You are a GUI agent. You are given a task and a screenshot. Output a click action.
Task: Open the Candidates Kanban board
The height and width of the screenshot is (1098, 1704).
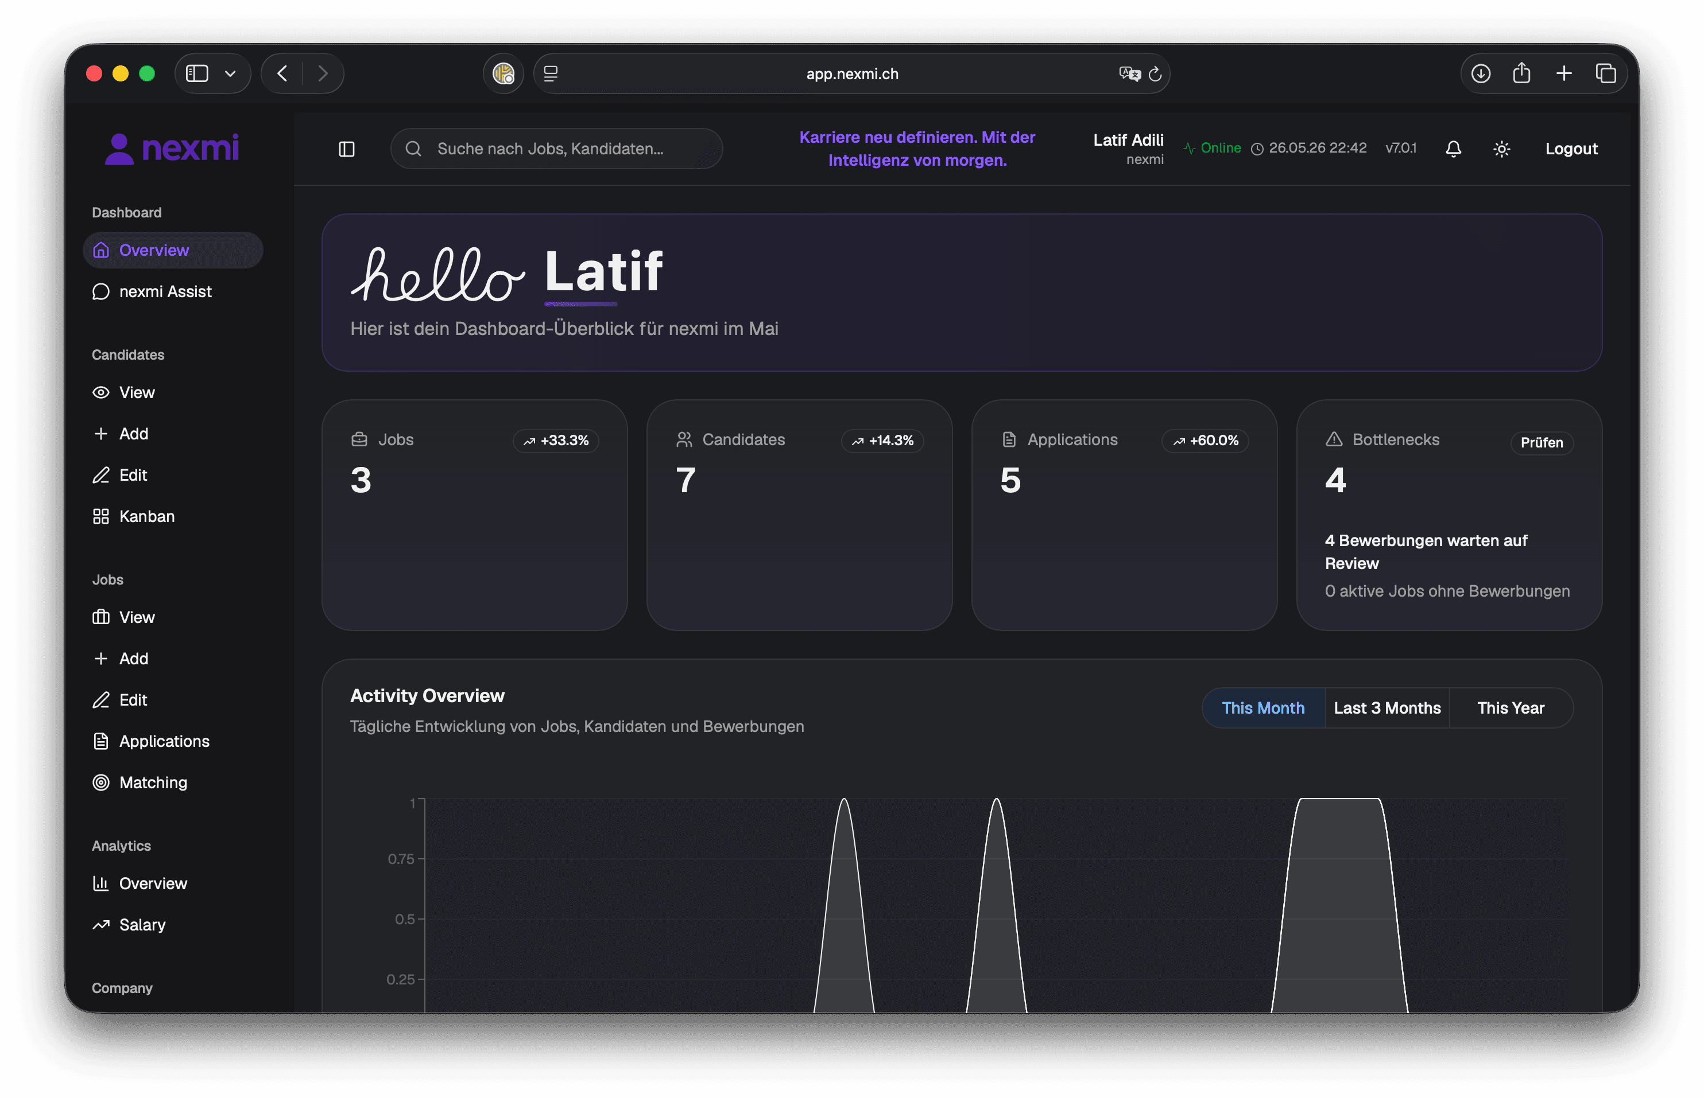(173, 516)
